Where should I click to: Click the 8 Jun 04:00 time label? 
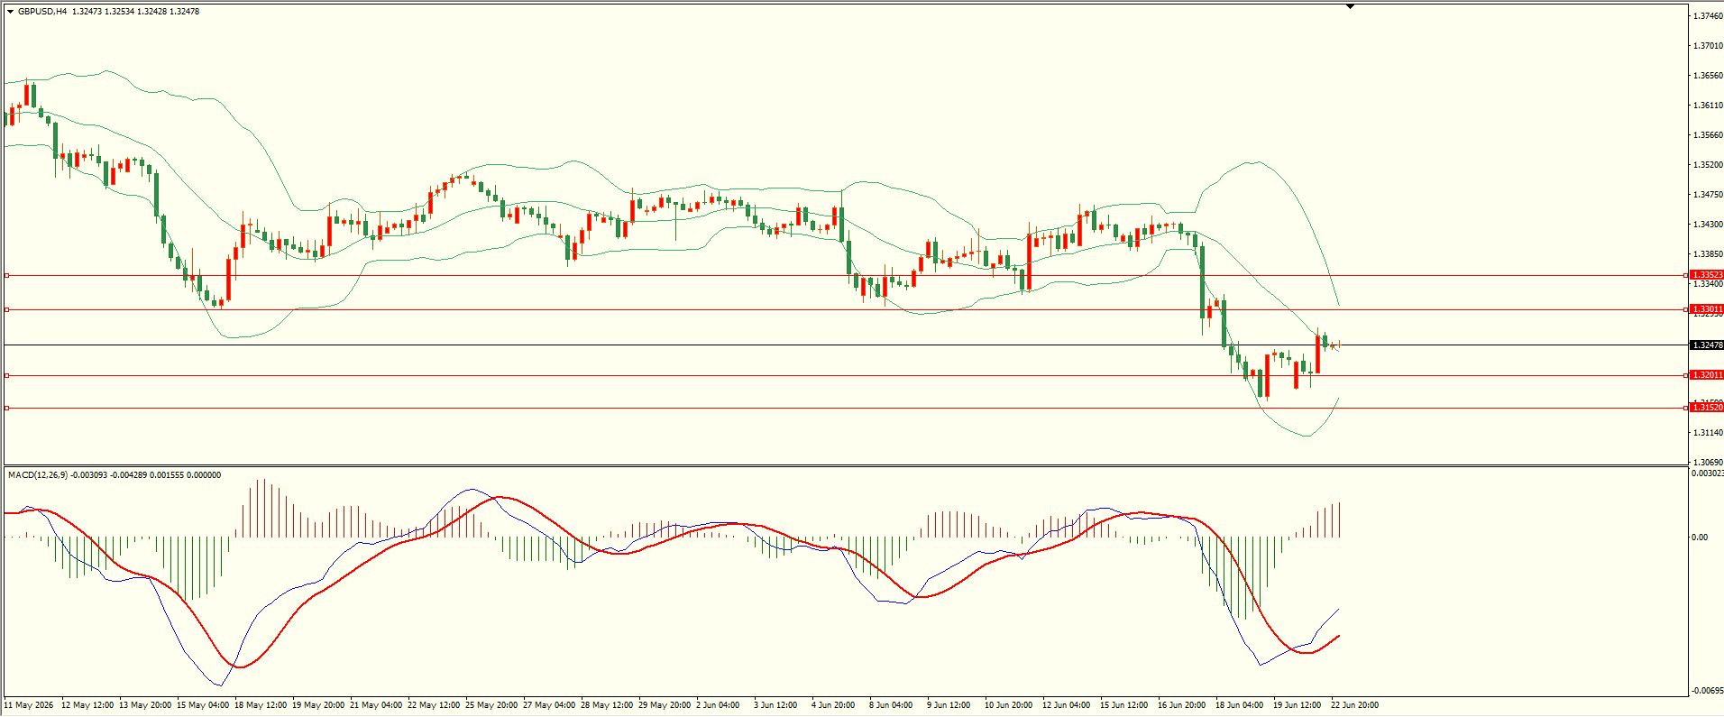(891, 705)
